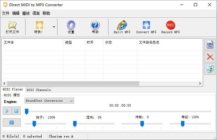Image resolution: width=217 pixels, height=140 pixels.
Task: Close the Direct MIDI to MP3 Converter window
Action: (209, 5)
